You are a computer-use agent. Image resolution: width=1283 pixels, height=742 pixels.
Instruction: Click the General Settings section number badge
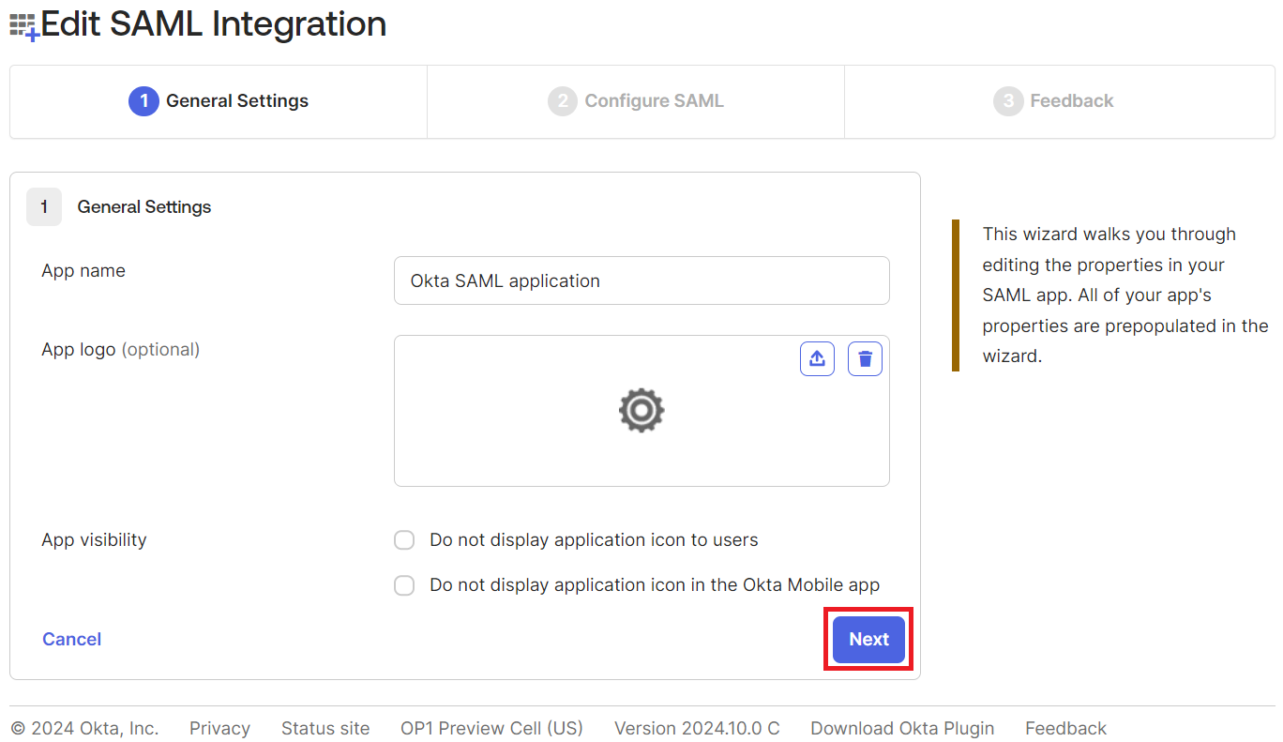[x=44, y=207]
